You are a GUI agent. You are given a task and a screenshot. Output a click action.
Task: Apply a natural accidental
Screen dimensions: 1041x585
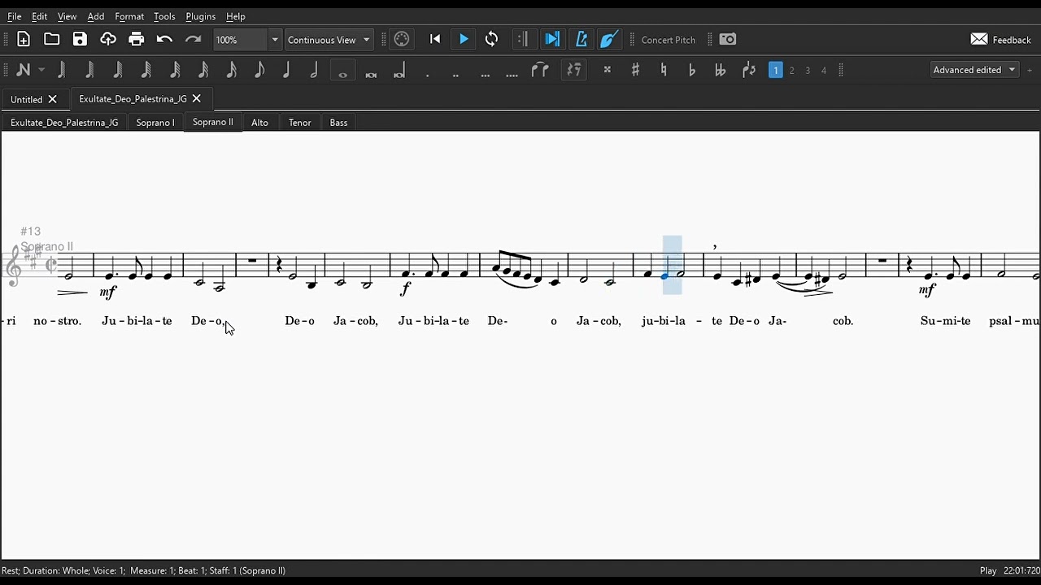coord(664,70)
